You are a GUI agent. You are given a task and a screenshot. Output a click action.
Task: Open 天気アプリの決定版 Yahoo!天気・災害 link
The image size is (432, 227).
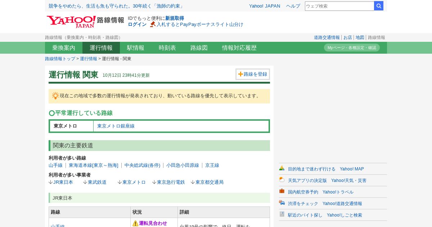(x=327, y=181)
